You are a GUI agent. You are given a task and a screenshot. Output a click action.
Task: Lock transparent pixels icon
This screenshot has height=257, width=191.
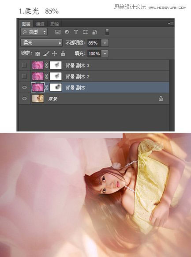37,53
